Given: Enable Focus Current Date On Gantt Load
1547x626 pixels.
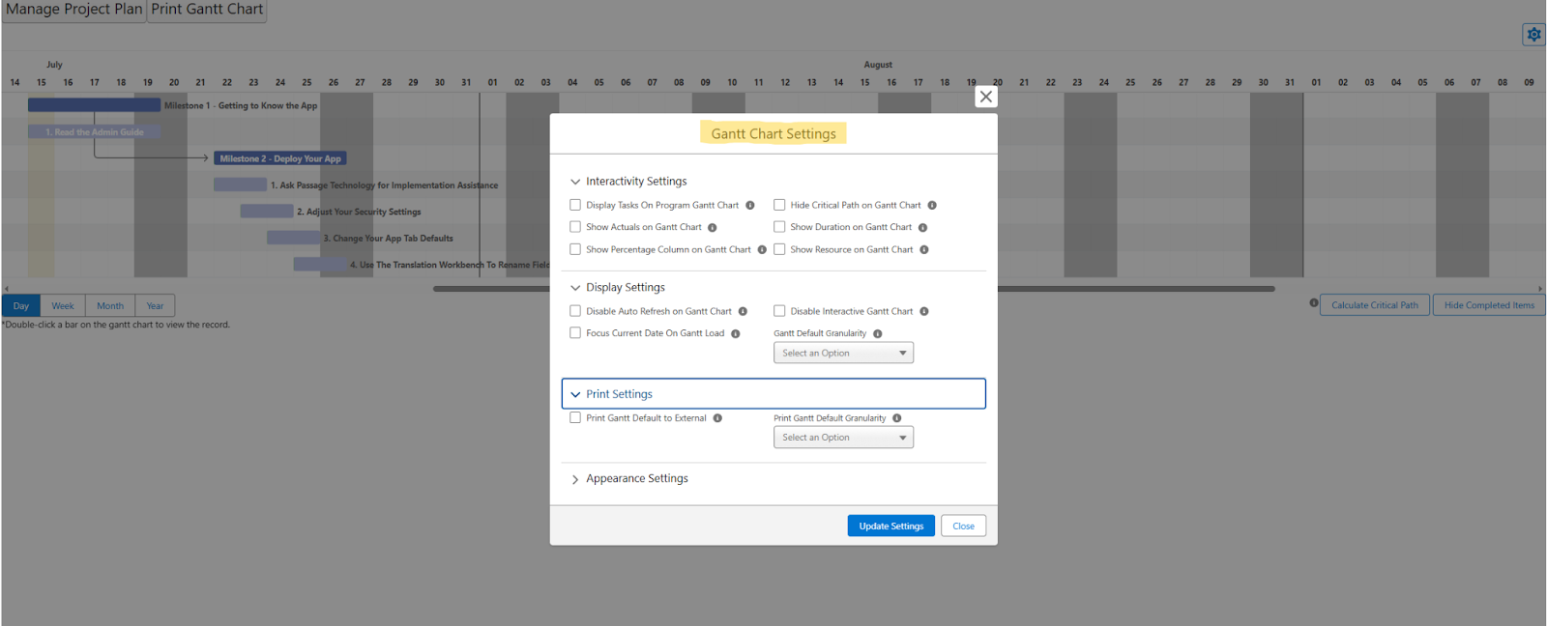Looking at the screenshot, I should tap(575, 333).
